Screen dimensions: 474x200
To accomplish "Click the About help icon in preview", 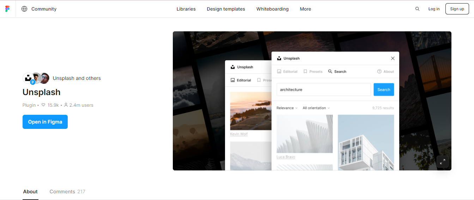I will (379, 71).
